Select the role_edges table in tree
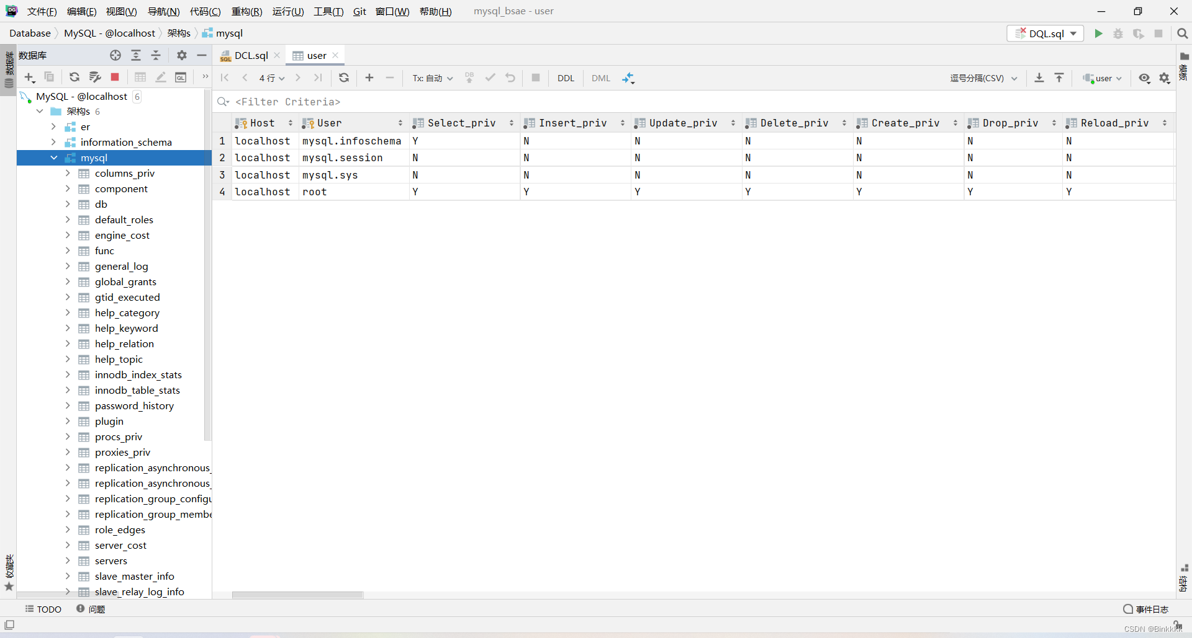 [120, 529]
